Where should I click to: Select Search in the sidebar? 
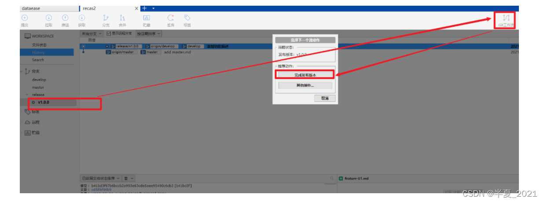(38, 60)
